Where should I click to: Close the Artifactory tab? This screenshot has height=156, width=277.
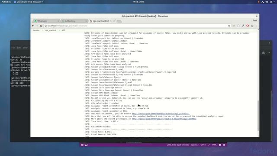(86, 21)
